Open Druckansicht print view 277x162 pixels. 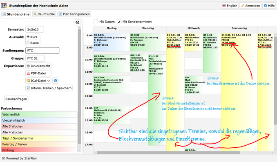coord(38,66)
